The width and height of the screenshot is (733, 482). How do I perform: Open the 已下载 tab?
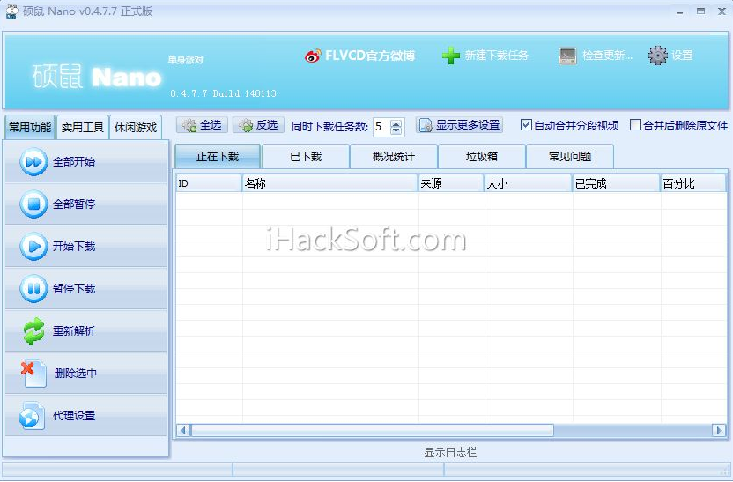(x=306, y=156)
